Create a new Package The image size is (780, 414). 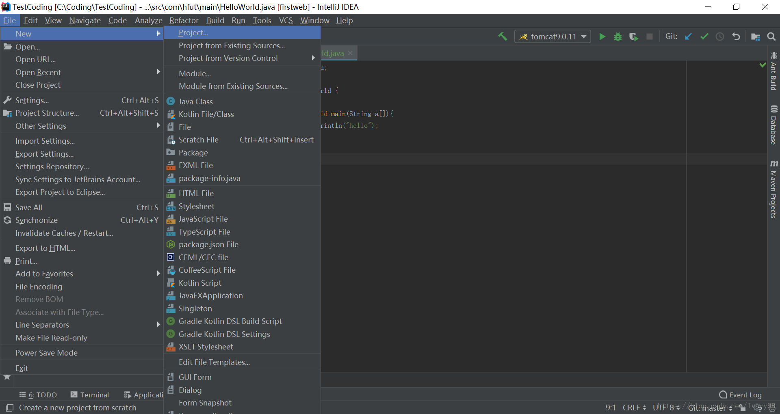(x=242, y=153)
